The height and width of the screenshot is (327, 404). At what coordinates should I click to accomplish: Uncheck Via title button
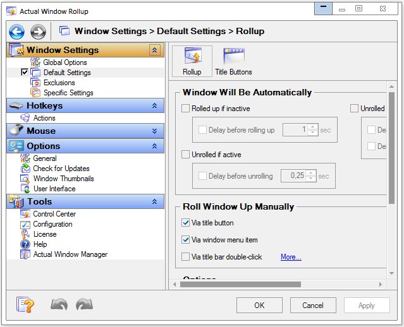pyautogui.click(x=185, y=223)
